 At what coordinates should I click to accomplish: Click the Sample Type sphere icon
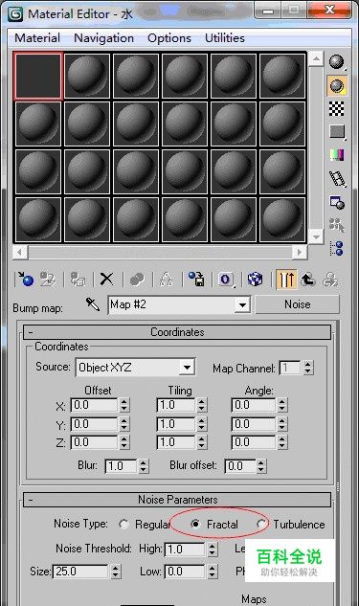coord(337,62)
